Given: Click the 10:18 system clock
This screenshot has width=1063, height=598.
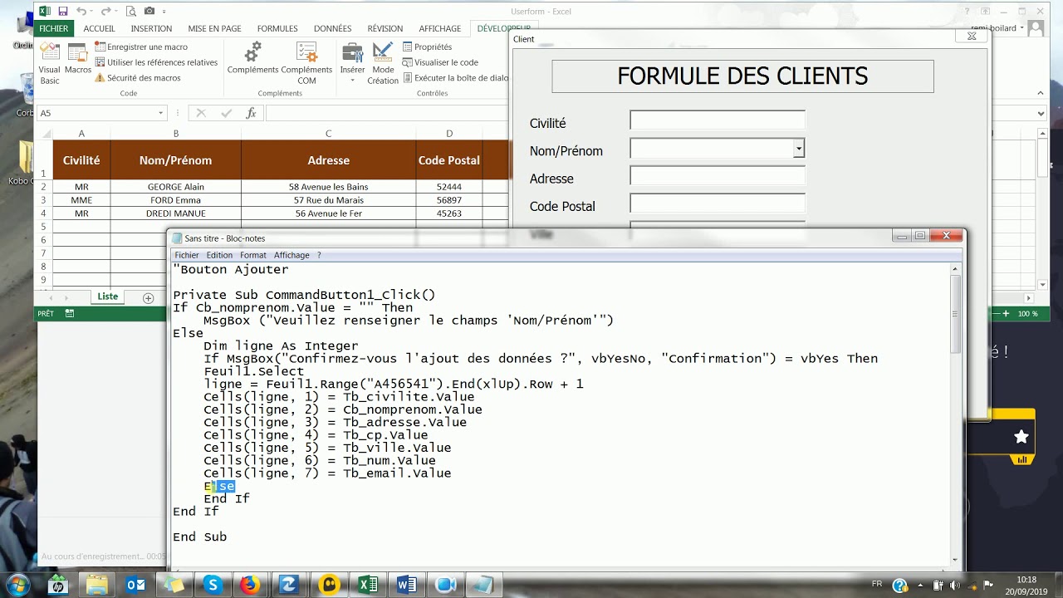Looking at the screenshot, I should 1026,580.
